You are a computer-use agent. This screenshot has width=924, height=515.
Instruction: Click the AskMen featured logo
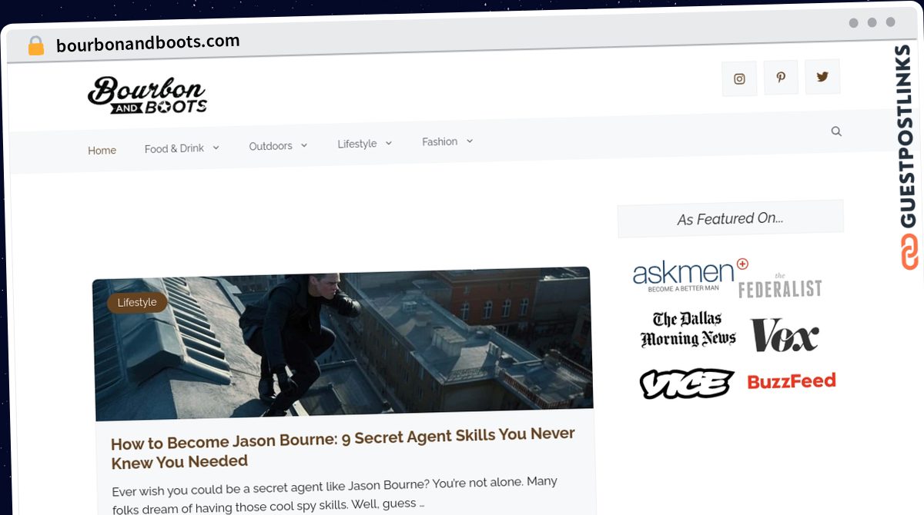690,276
